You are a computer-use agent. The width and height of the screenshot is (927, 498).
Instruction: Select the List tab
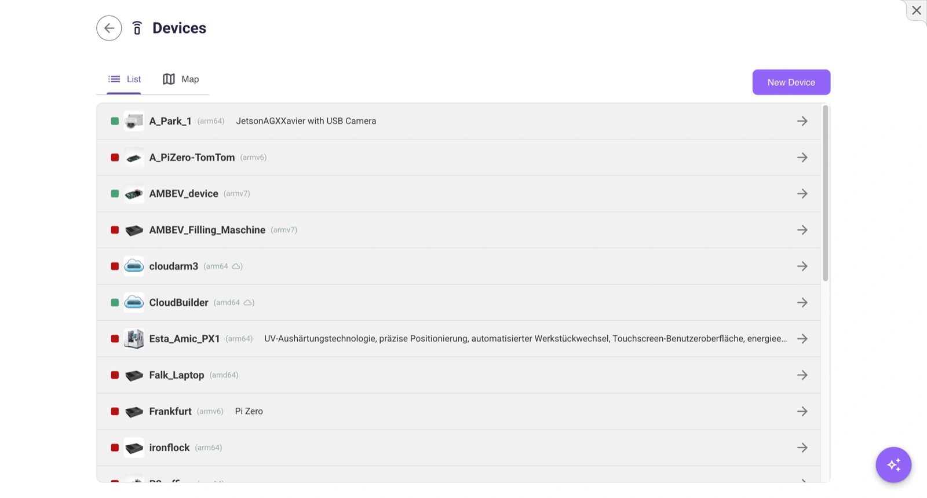point(125,79)
